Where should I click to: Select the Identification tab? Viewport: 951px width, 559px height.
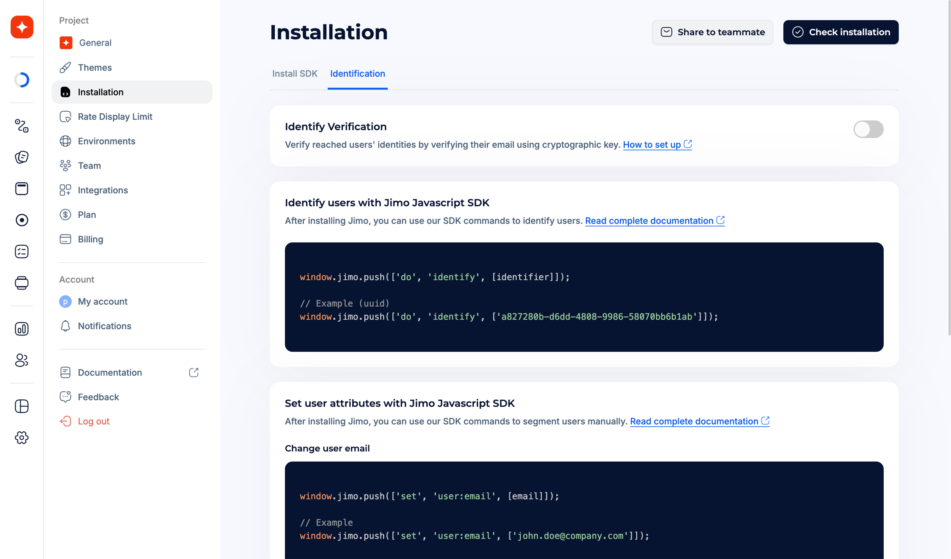click(x=357, y=74)
